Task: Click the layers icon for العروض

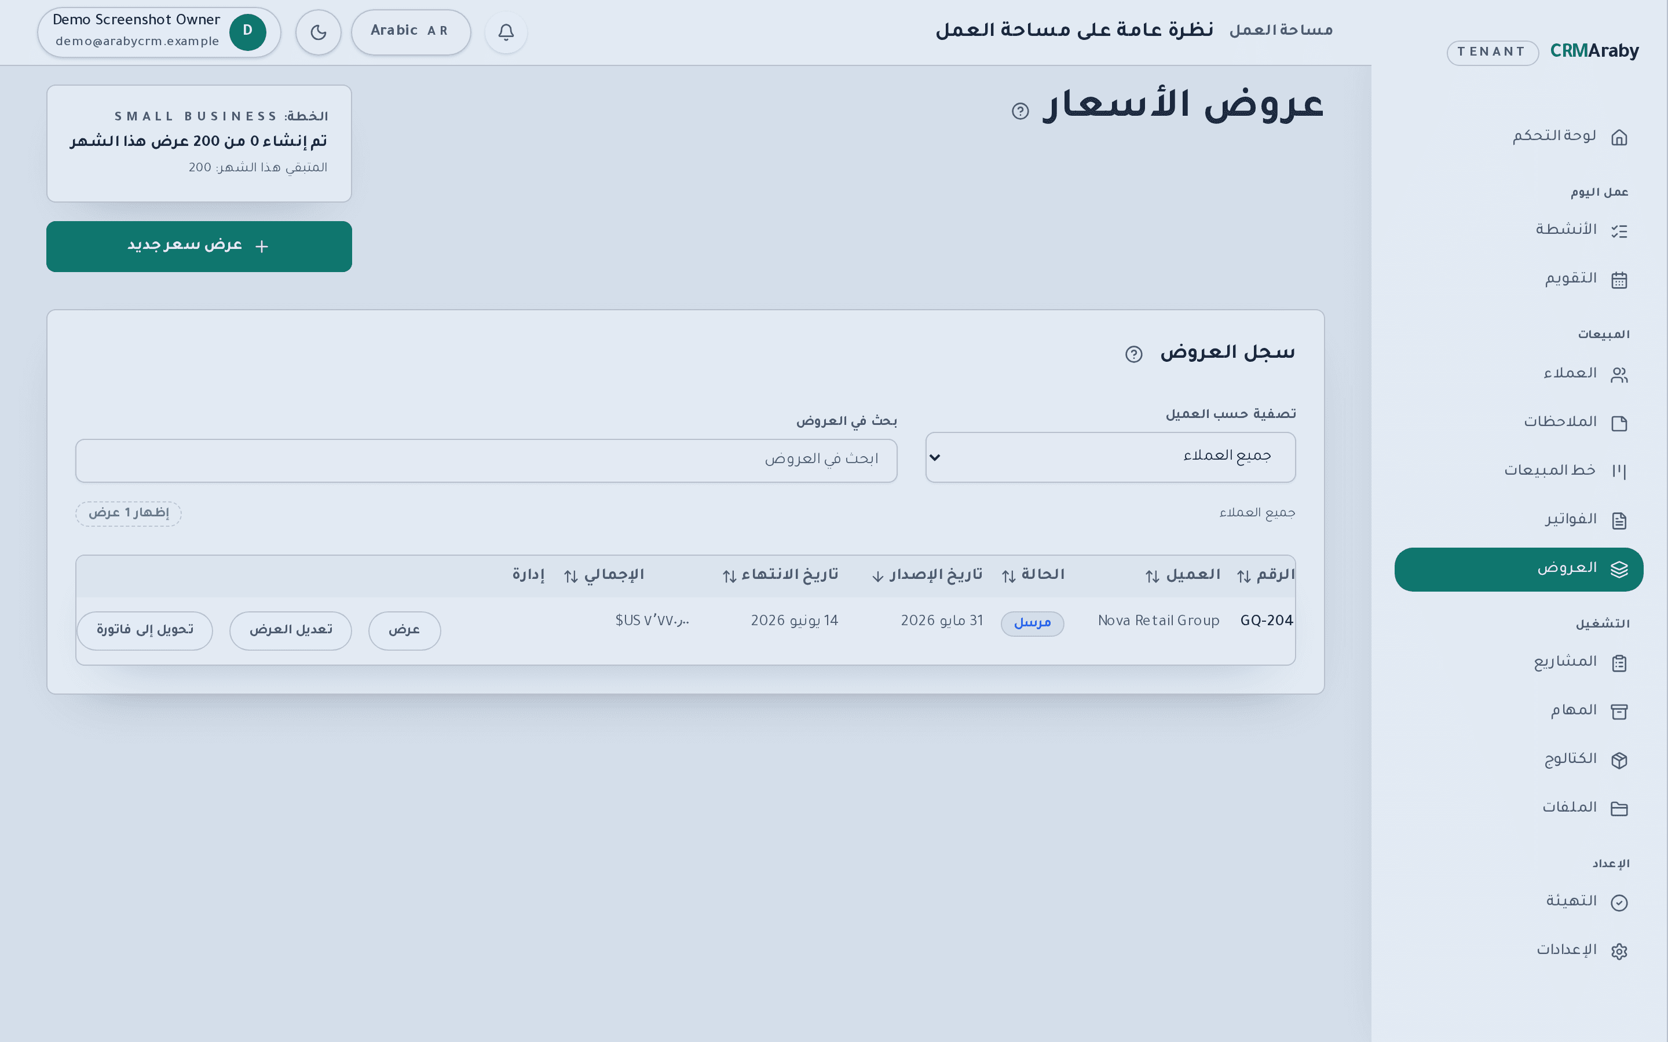Action: (x=1619, y=569)
